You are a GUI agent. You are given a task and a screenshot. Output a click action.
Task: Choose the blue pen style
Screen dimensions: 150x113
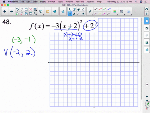click(109, 9)
